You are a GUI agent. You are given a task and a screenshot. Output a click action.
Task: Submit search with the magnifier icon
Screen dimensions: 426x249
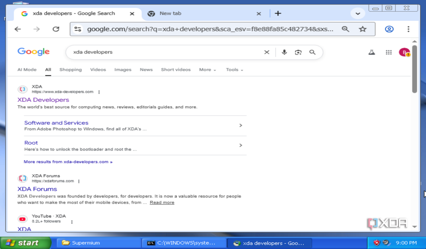[312, 52]
